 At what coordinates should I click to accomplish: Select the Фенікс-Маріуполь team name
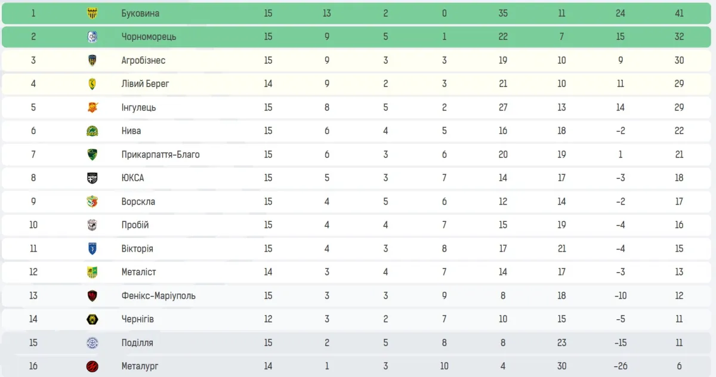click(x=158, y=296)
